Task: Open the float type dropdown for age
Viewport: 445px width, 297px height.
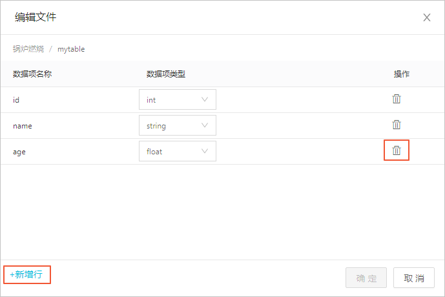Action: point(178,151)
